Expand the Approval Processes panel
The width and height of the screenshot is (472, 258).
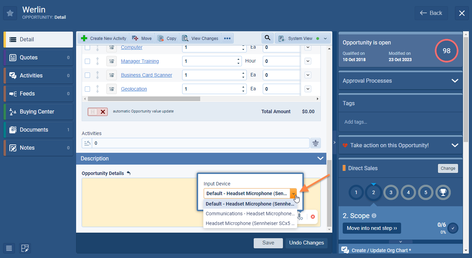455,81
